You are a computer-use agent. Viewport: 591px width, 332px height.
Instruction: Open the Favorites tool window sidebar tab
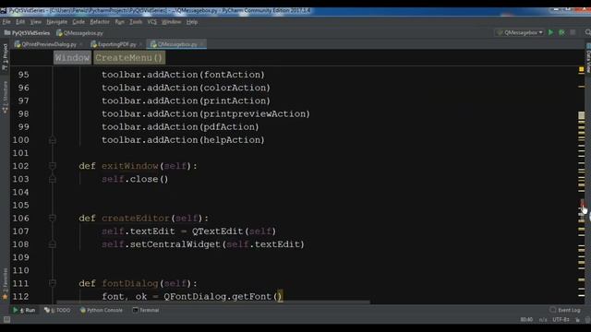pyautogui.click(x=5, y=284)
